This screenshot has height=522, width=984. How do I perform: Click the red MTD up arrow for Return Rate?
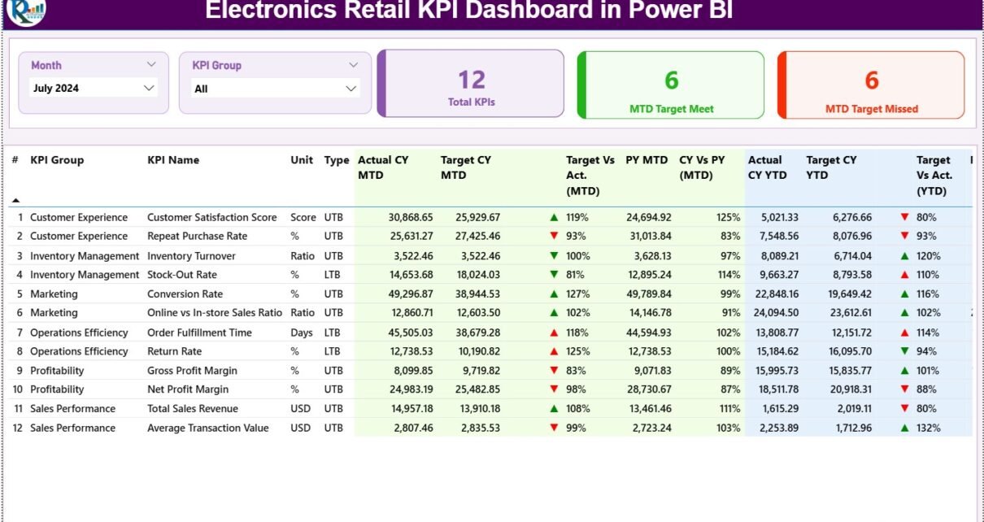tap(554, 351)
